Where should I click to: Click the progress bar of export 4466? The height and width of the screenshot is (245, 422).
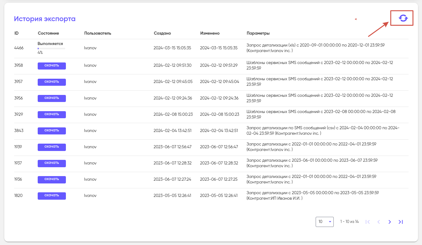click(x=51, y=48)
